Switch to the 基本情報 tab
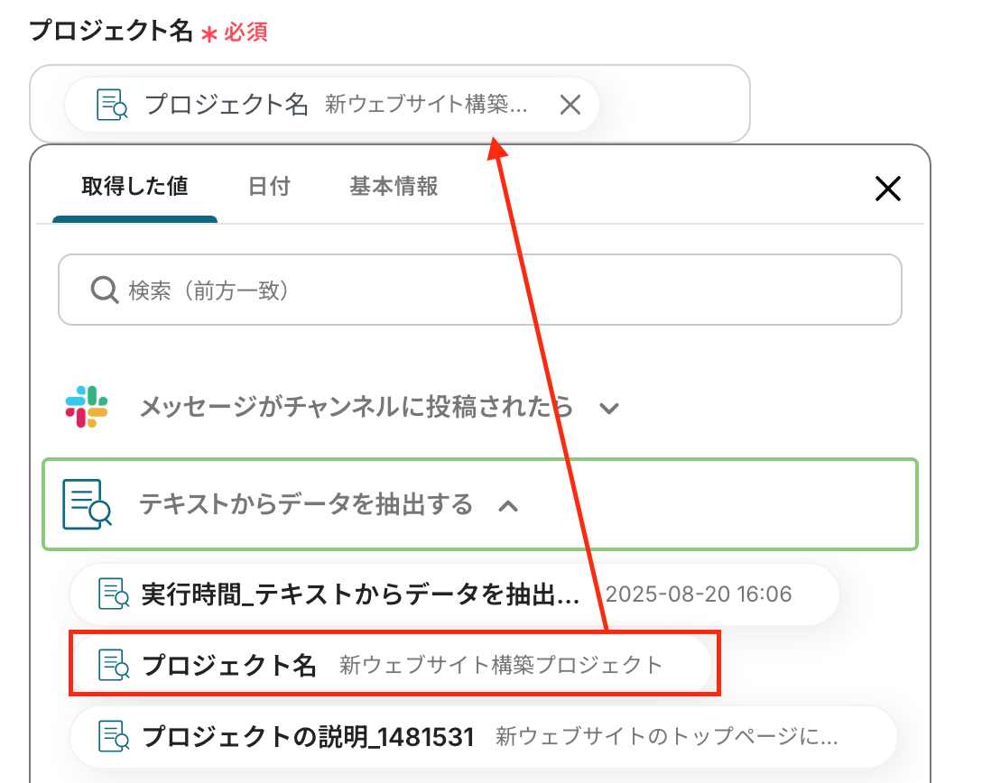Viewport: 982px width, 783px height. [394, 187]
